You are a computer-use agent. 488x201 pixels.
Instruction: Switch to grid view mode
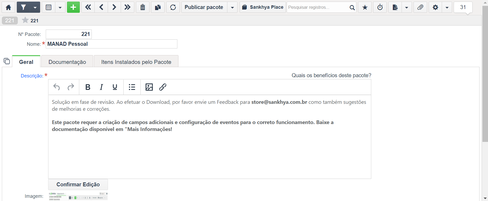click(48, 7)
